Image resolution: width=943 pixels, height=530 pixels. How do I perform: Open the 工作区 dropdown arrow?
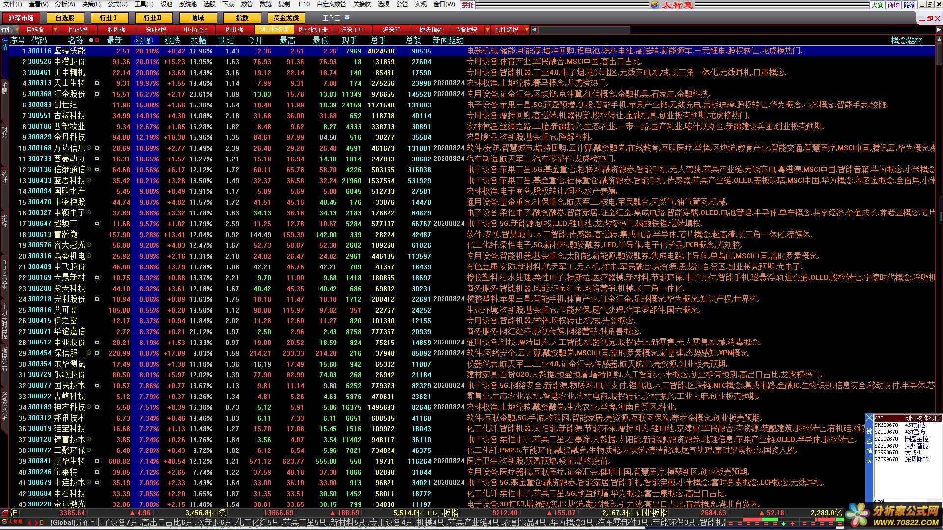click(x=347, y=18)
